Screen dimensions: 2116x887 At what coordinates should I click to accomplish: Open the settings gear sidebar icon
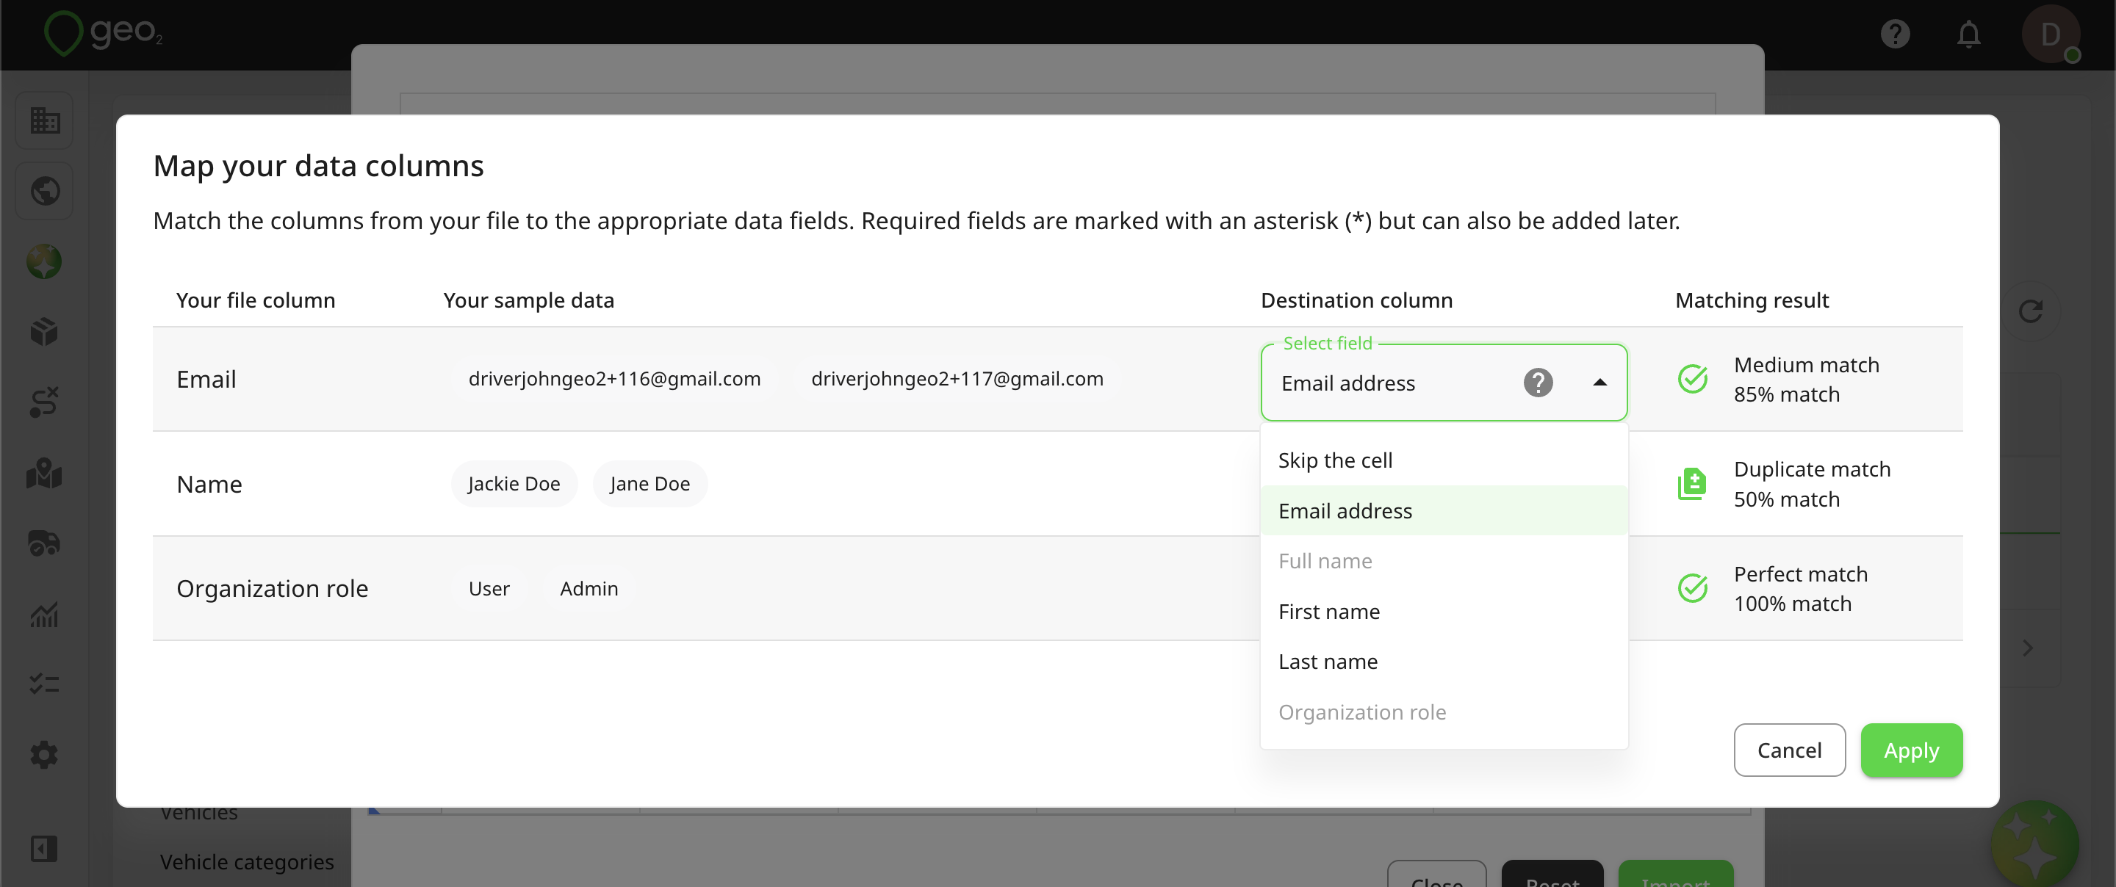44,755
